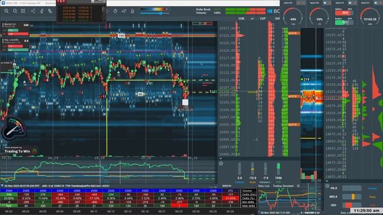383x215 pixels.
Task: Click the line-chart indicator icon
Action: coord(124,11)
